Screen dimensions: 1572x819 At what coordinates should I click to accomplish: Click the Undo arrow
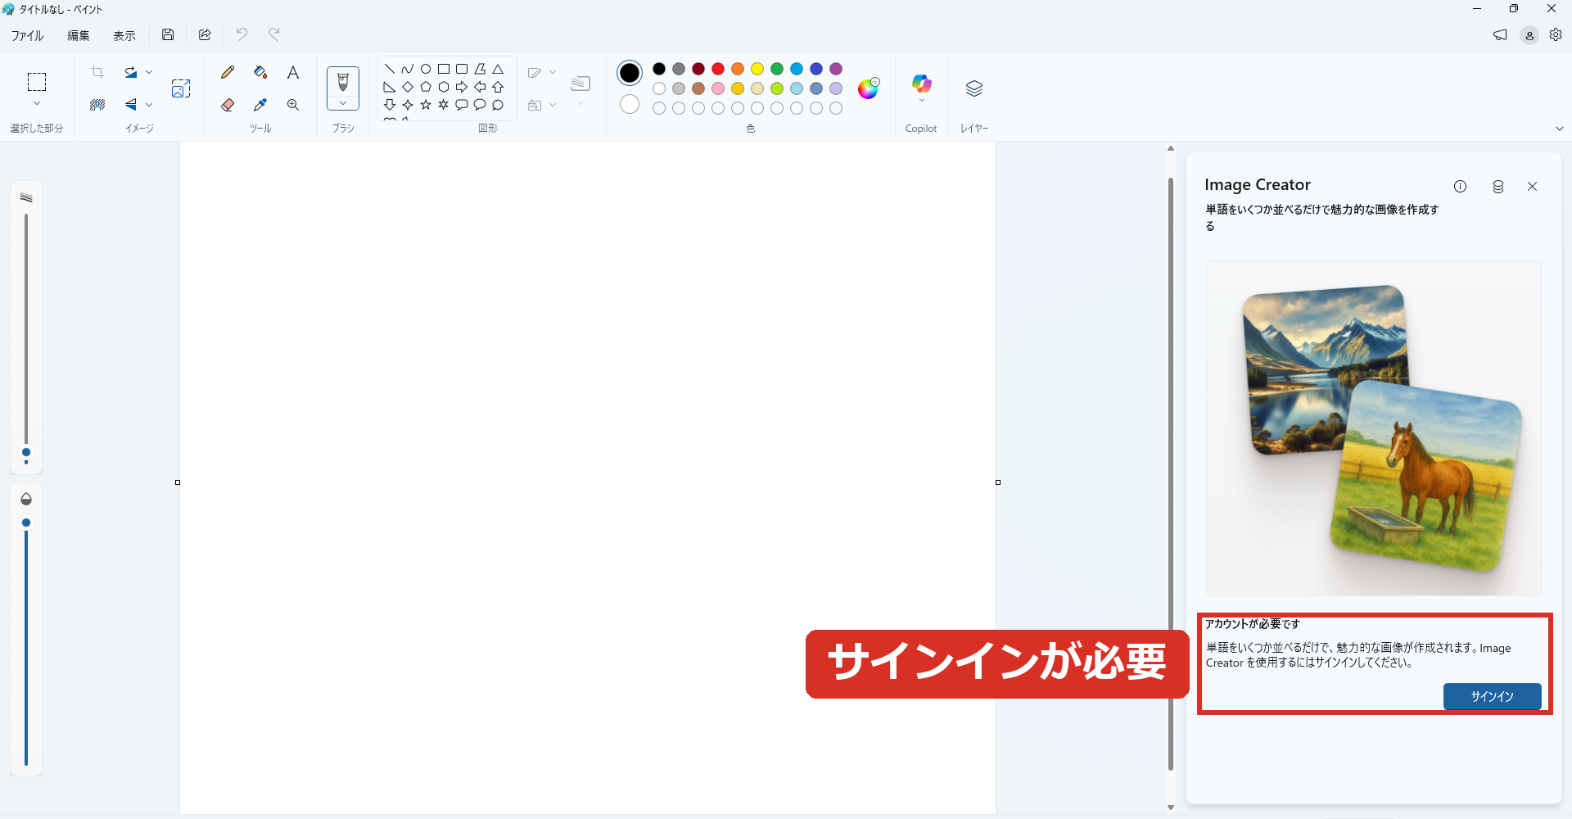point(242,34)
